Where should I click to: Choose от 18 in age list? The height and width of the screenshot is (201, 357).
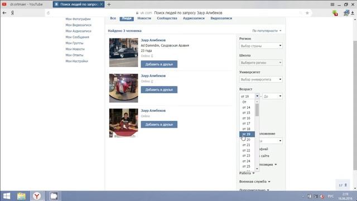[247, 129]
